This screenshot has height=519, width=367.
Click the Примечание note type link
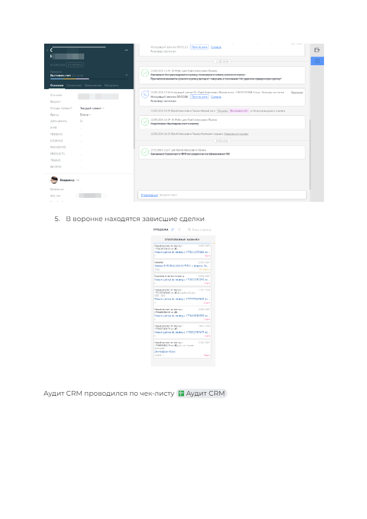coord(150,195)
